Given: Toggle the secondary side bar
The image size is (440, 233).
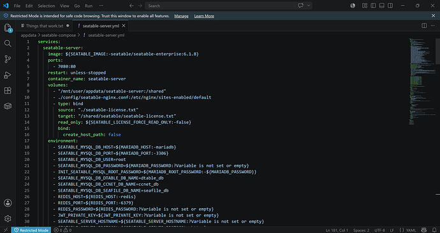Looking at the screenshot, I should click(x=390, y=6).
